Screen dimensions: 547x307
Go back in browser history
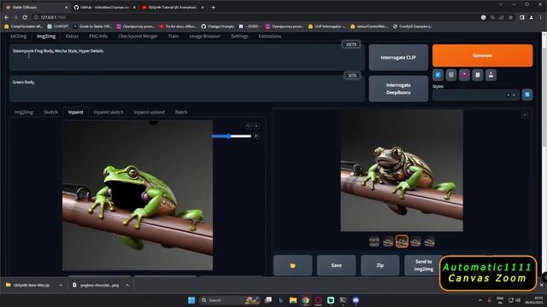click(x=7, y=17)
